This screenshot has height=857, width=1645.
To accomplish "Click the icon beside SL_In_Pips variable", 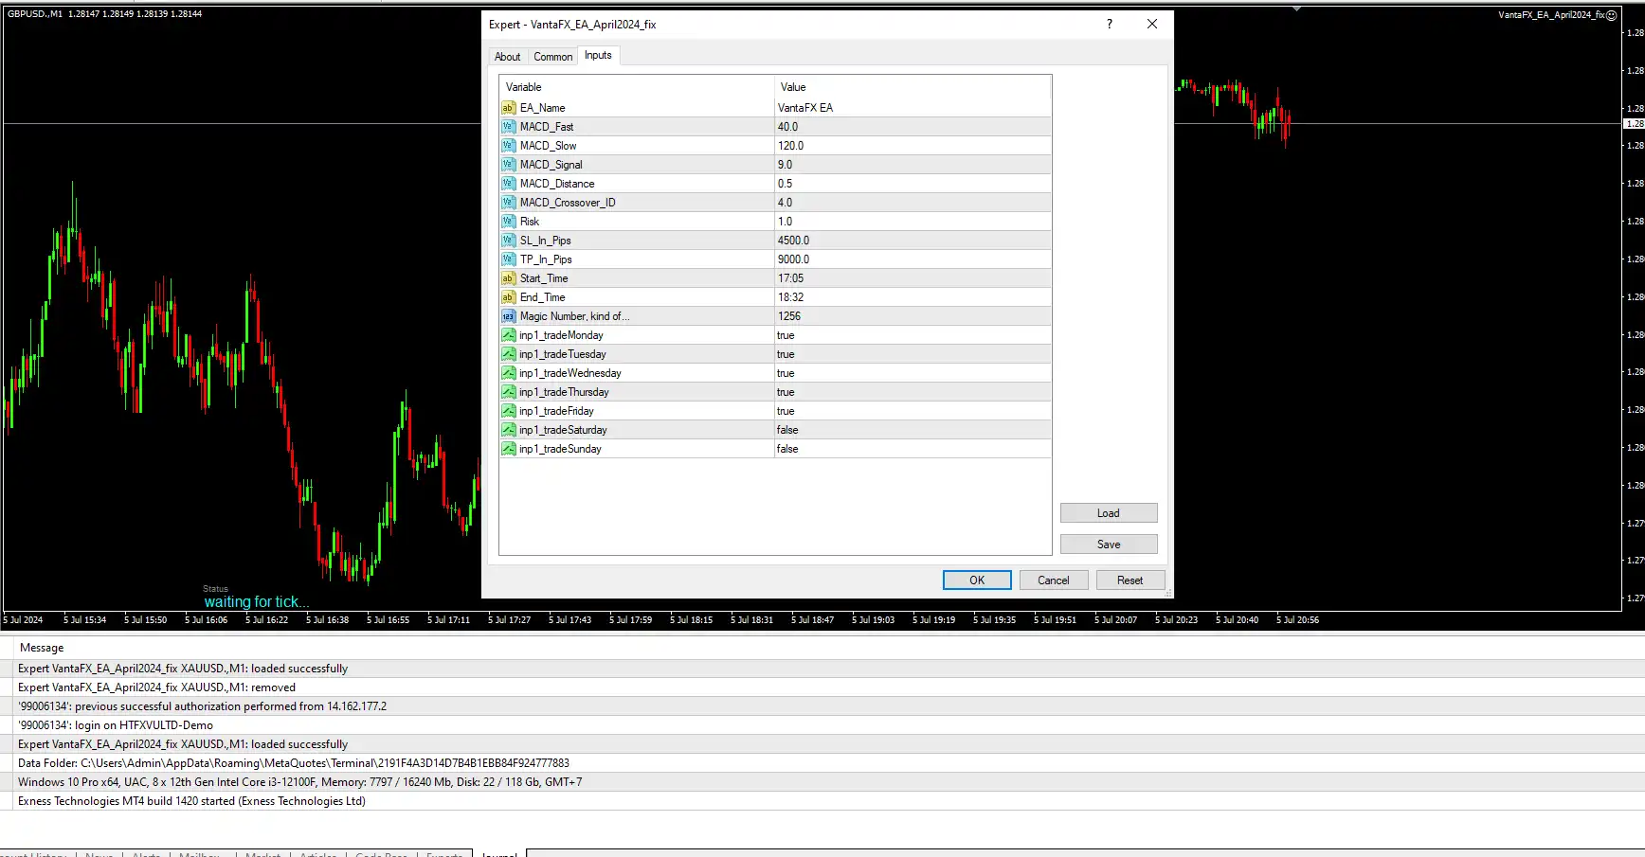I will point(509,241).
